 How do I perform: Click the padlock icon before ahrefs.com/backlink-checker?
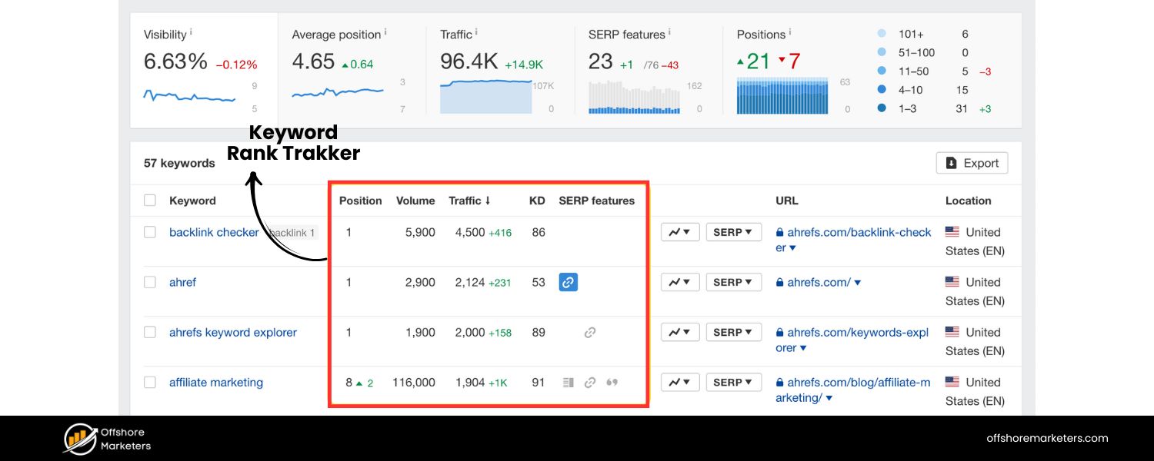(x=781, y=232)
